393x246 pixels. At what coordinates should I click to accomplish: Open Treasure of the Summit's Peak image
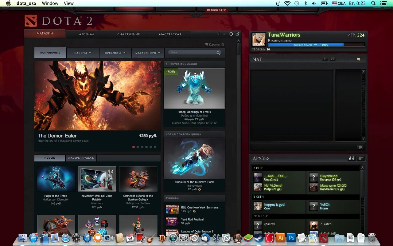tap(194, 159)
